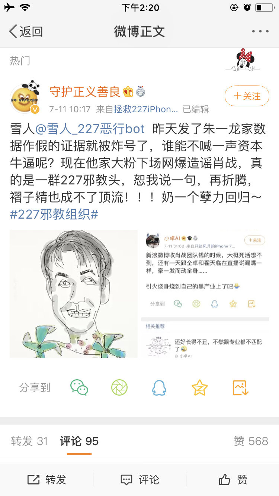Share the post to QQ
Screen dimensions: 279x496
click(x=159, y=388)
